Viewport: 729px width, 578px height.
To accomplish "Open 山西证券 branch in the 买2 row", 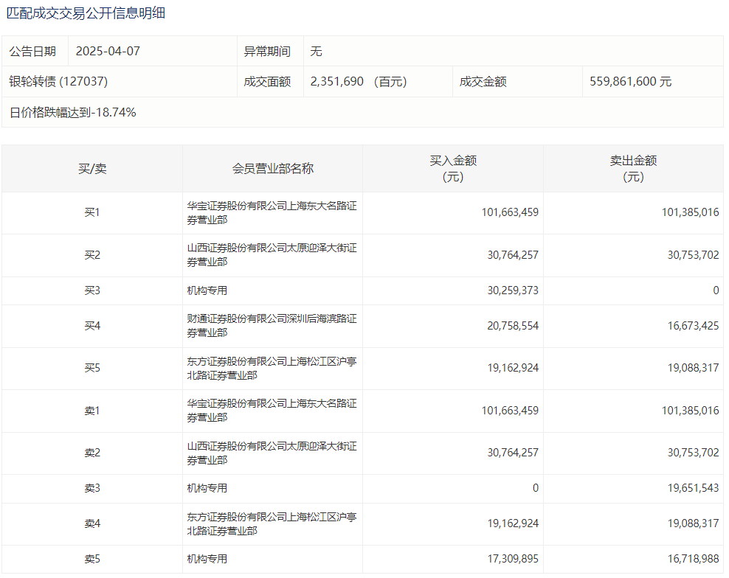I will 272,255.
